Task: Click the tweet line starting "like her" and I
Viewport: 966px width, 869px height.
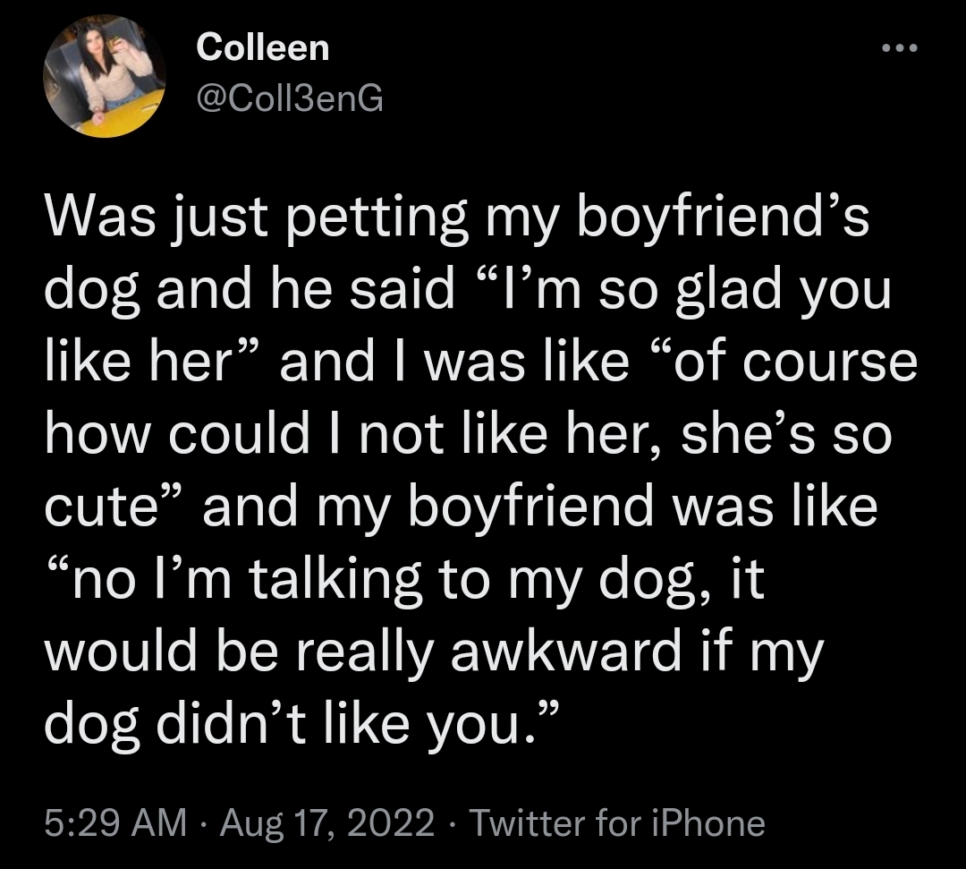Action: point(481,362)
